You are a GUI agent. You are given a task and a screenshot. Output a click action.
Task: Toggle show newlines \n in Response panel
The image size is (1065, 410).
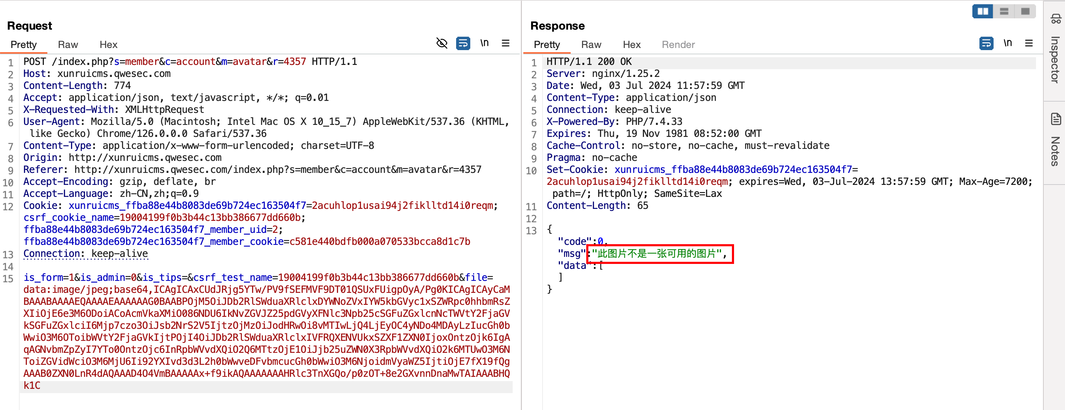(1007, 43)
